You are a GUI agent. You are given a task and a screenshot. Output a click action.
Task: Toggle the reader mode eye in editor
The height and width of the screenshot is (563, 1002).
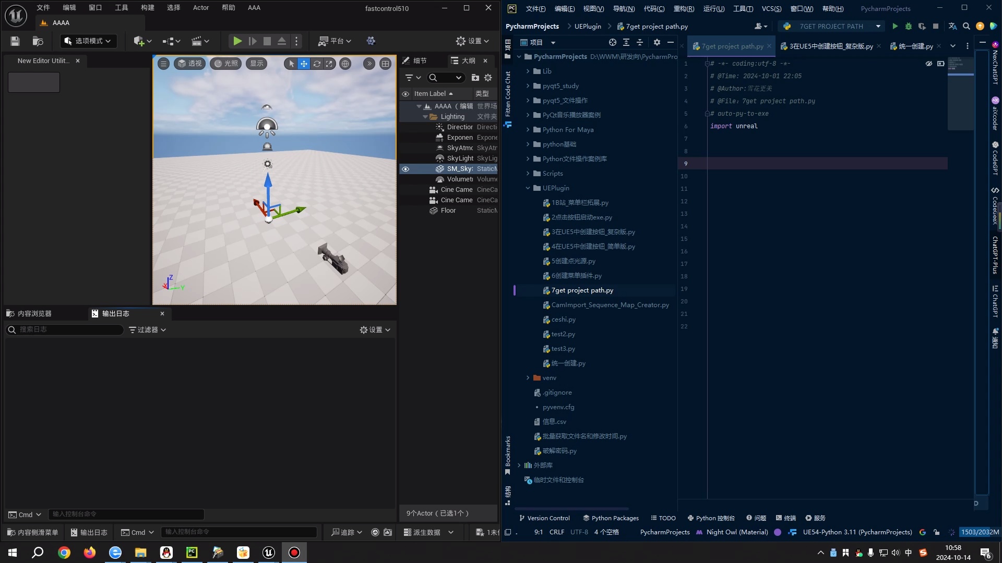pos(929,64)
